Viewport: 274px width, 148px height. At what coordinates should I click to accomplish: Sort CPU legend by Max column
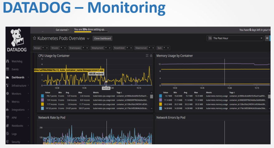(80, 92)
